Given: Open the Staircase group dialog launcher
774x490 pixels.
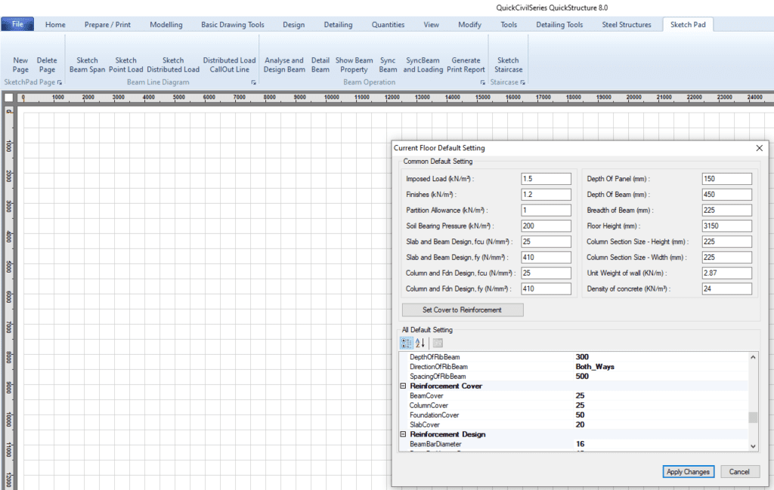Looking at the screenshot, I should (x=522, y=82).
